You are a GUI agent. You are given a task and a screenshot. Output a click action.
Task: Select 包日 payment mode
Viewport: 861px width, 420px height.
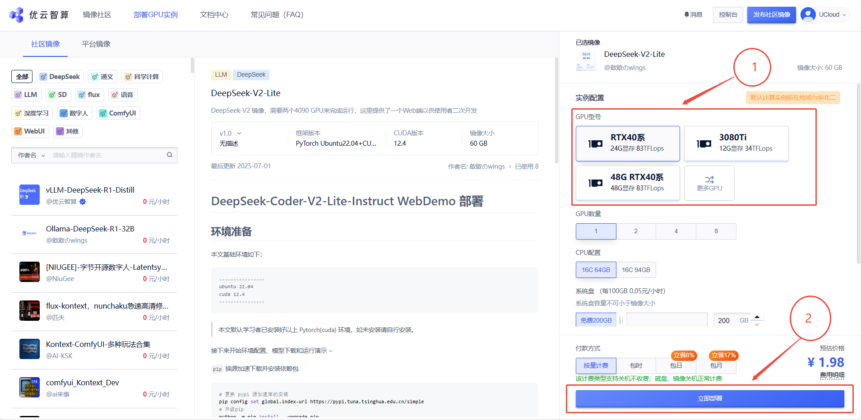676,365
